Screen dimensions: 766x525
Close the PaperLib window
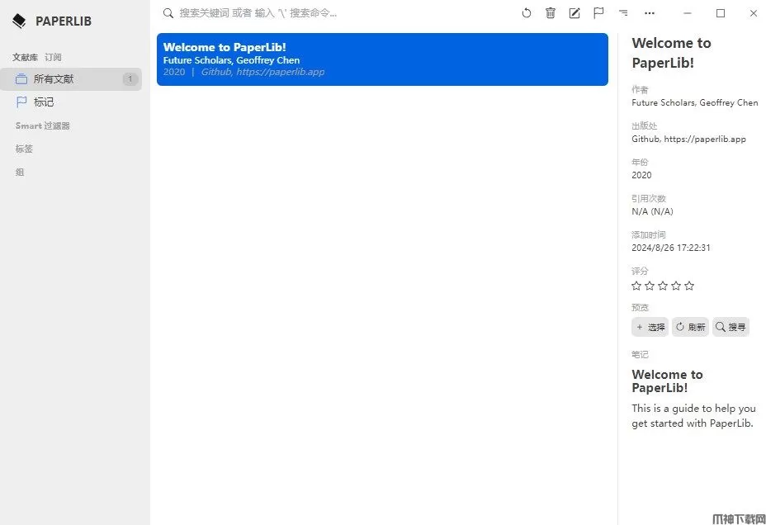pos(754,13)
